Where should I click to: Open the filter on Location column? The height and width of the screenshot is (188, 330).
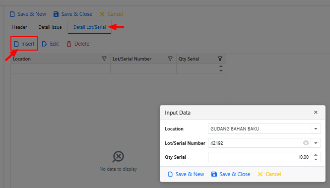pos(104,59)
